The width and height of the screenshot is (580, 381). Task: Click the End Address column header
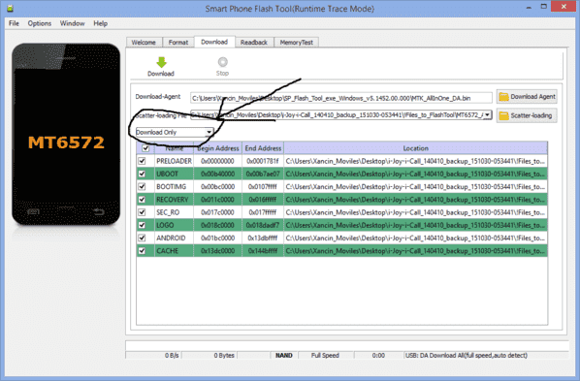tap(263, 148)
